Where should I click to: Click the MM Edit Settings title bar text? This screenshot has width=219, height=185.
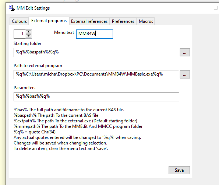[x=33, y=8]
